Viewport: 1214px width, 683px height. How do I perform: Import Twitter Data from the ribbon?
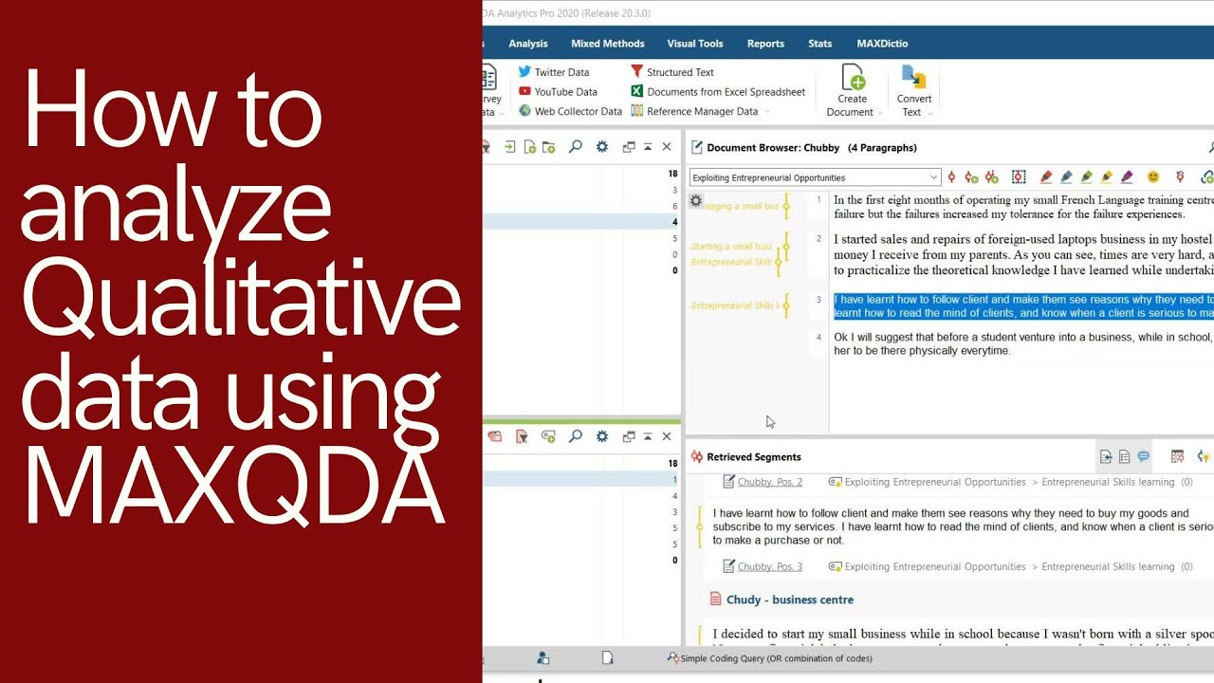[x=554, y=72]
